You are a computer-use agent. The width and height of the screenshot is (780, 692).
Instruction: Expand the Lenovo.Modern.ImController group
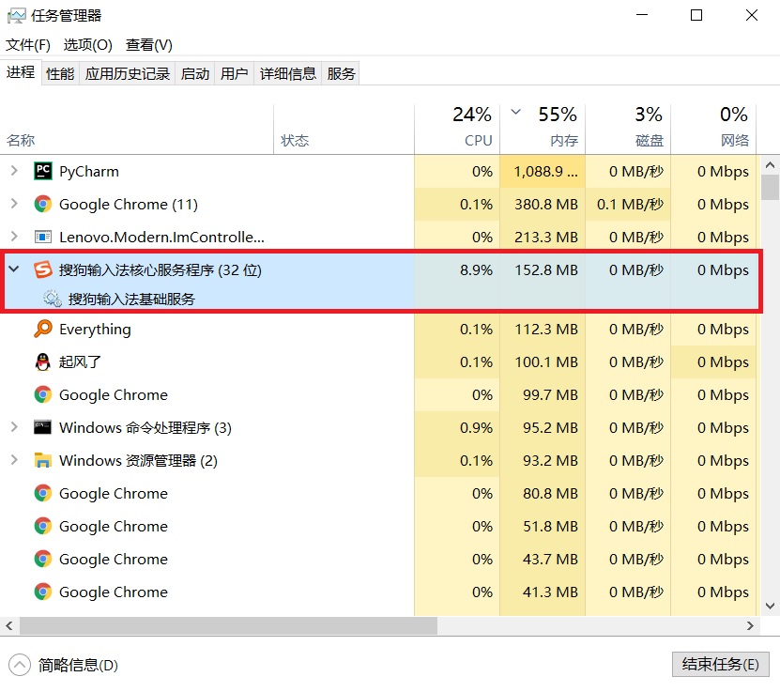(14, 237)
